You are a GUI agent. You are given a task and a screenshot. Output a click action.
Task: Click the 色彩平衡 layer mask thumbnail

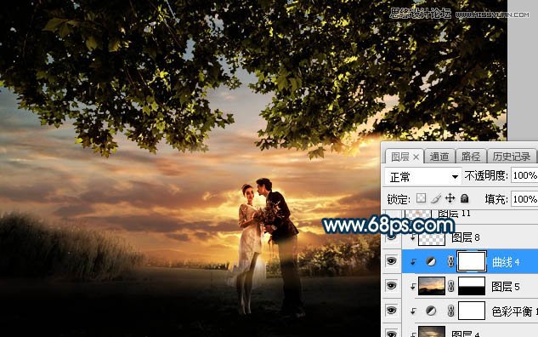point(472,311)
